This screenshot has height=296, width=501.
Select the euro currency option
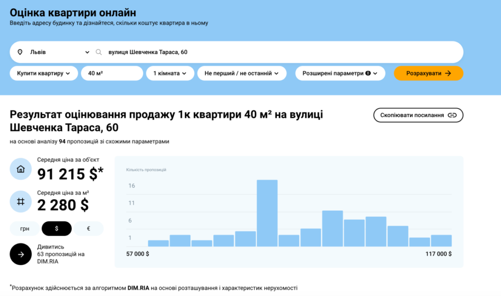click(88, 228)
